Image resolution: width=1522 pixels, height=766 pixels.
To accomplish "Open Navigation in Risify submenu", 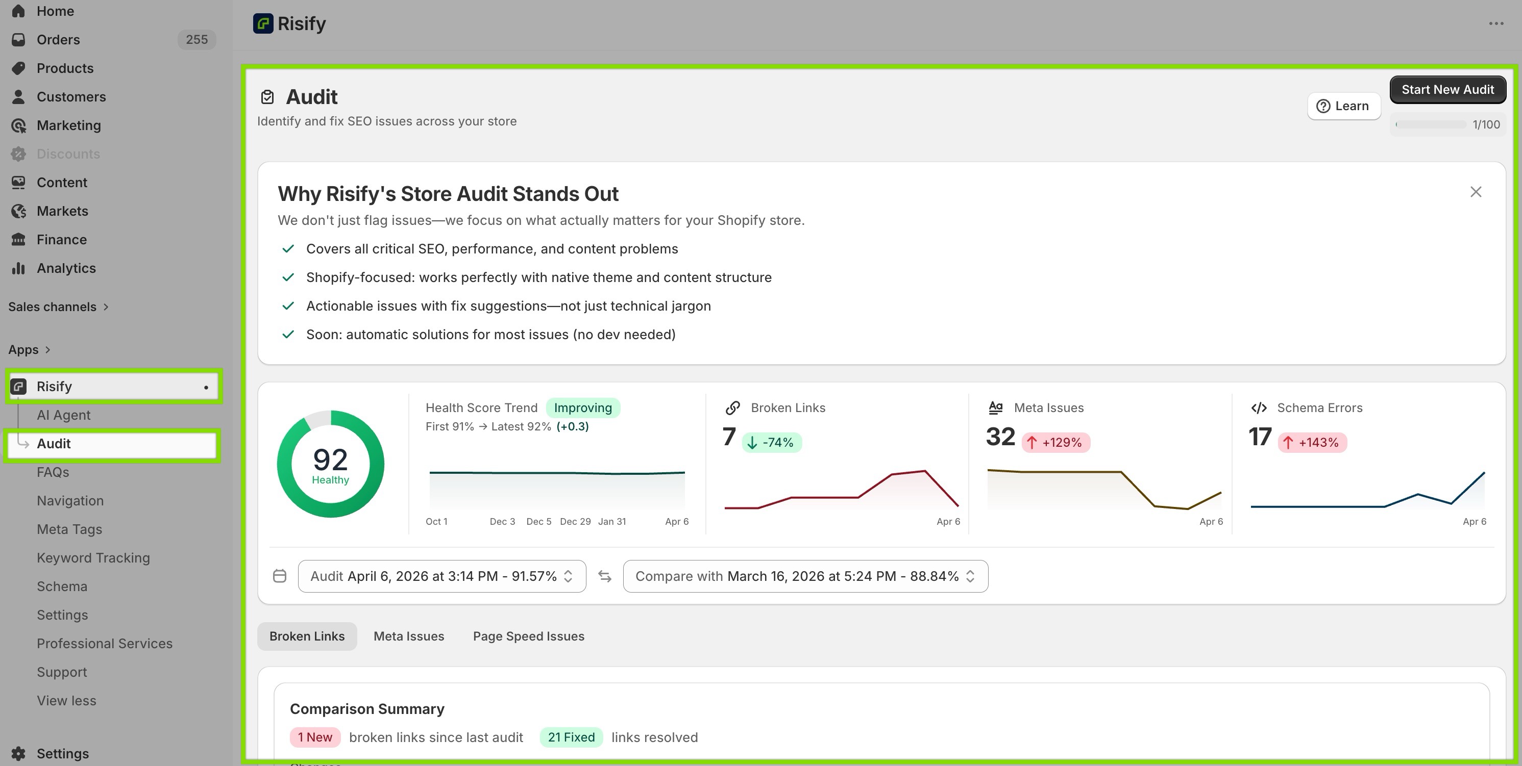I will point(70,500).
